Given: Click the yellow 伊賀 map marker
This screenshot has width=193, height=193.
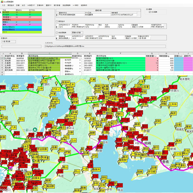Looking at the screenshot, I should pos(68,152).
